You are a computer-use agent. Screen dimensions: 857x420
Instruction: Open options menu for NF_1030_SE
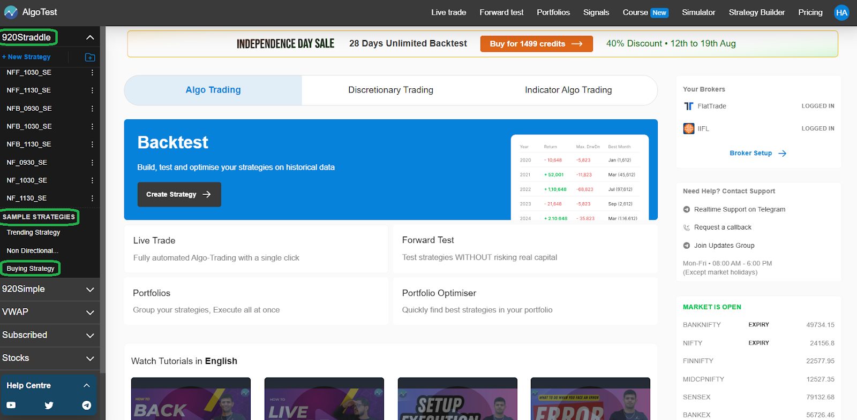[x=92, y=180]
